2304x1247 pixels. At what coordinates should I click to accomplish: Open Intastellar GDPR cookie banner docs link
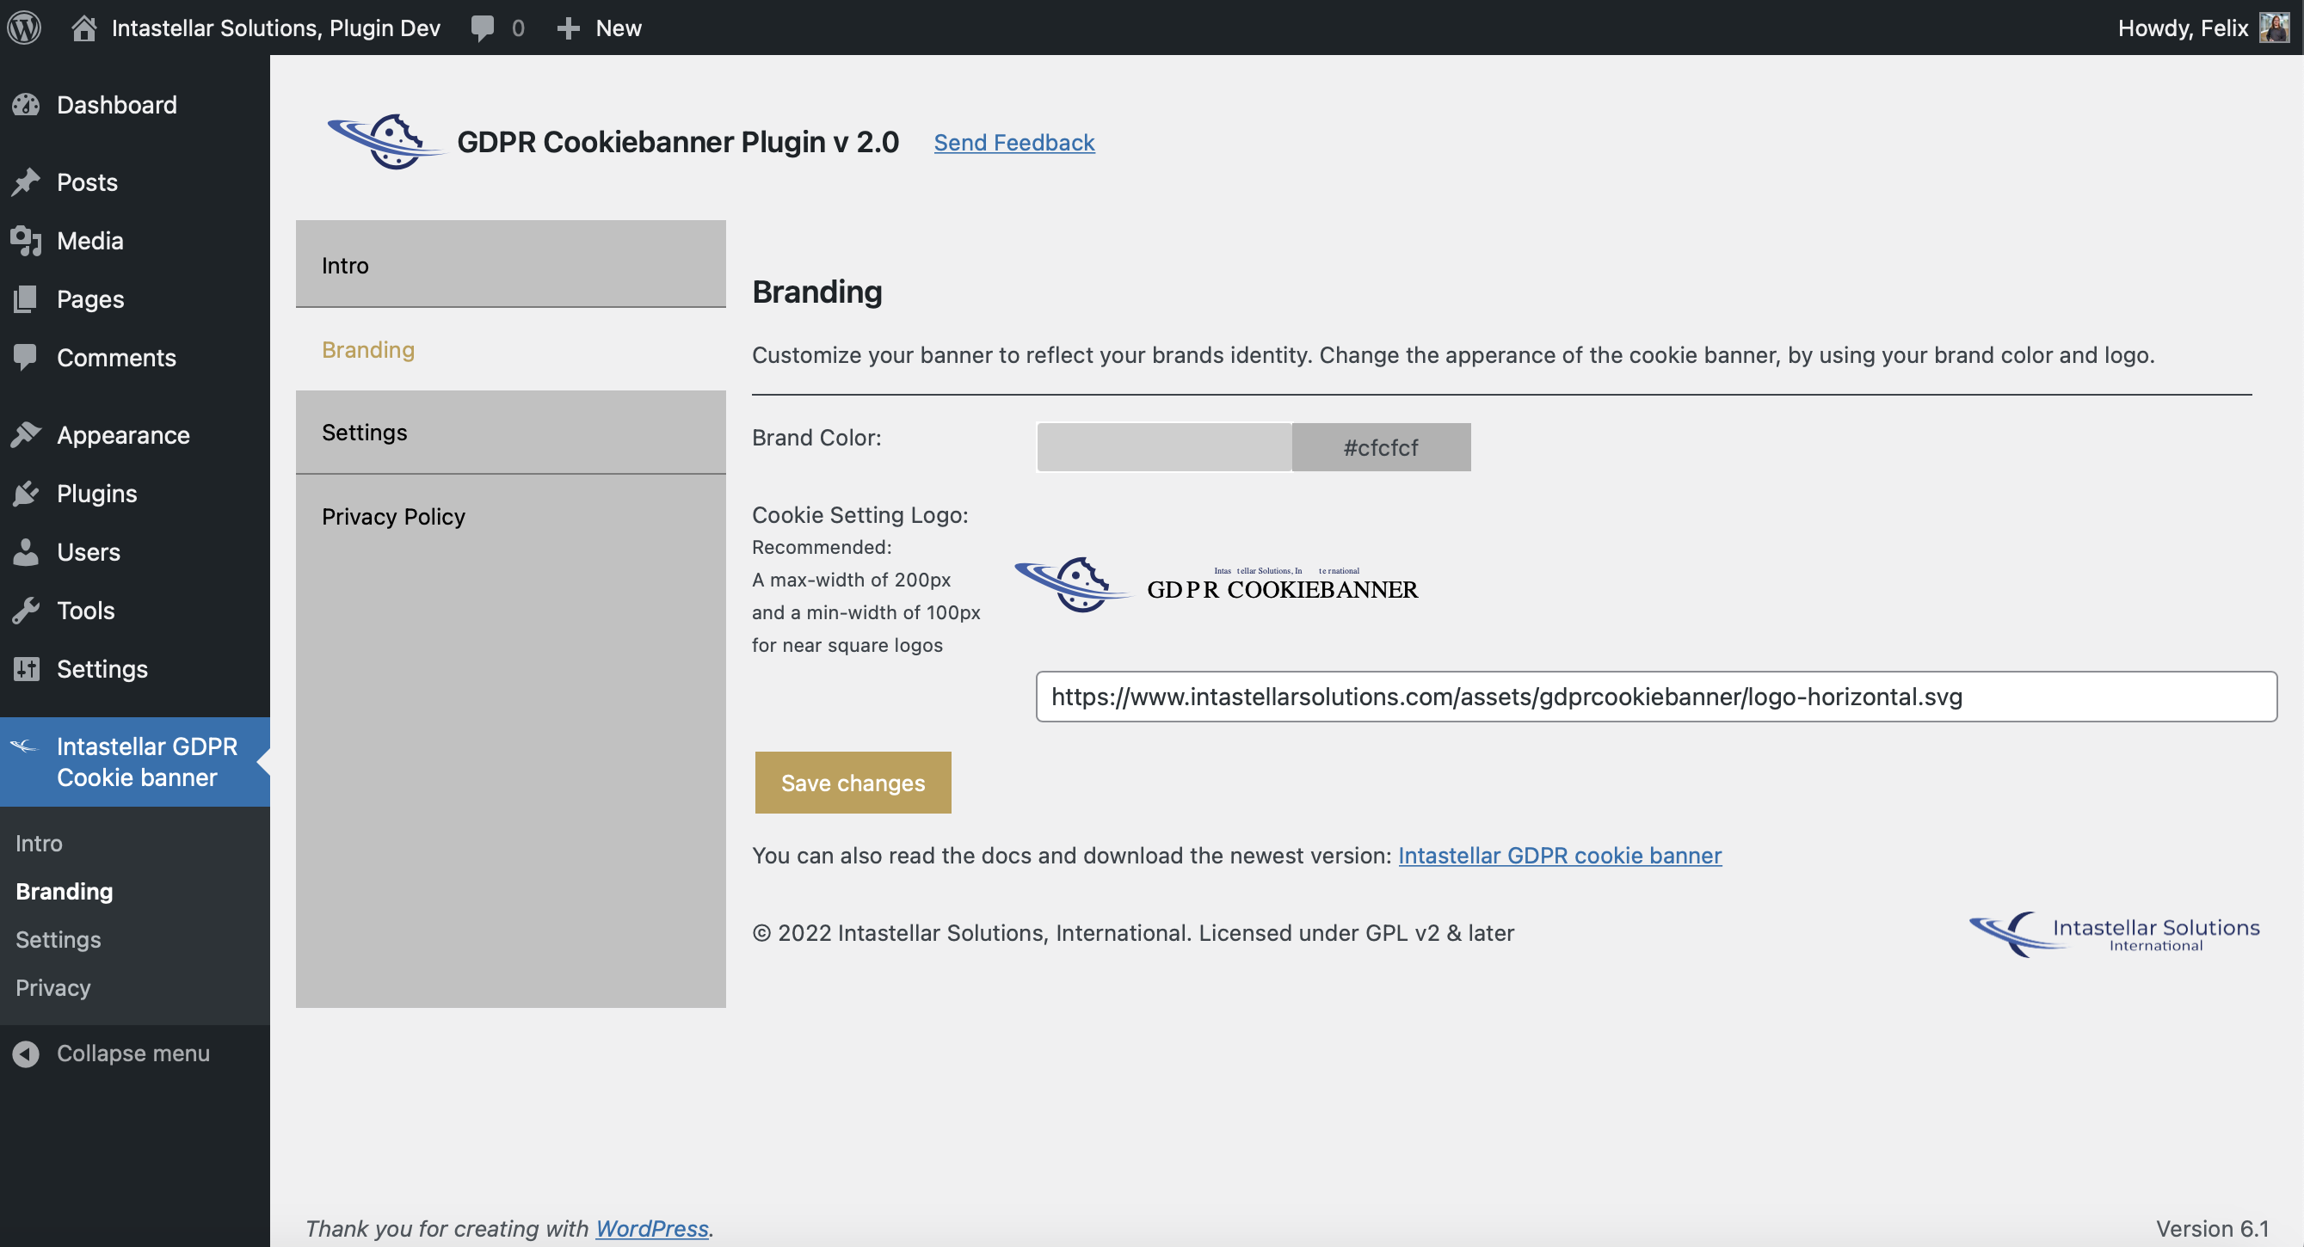[x=1559, y=856]
